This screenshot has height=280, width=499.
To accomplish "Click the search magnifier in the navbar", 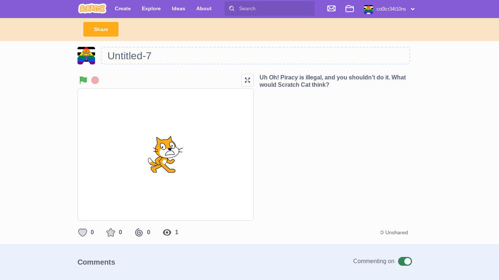I will point(232,8).
